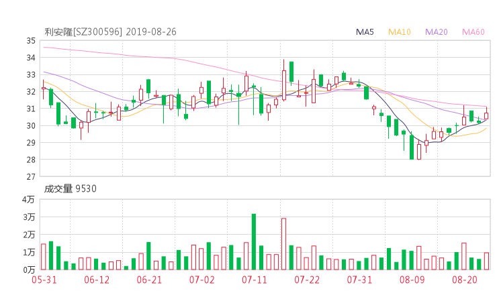Click the volume axis label 2万
This screenshot has width=497, height=295.
[x=28, y=235]
